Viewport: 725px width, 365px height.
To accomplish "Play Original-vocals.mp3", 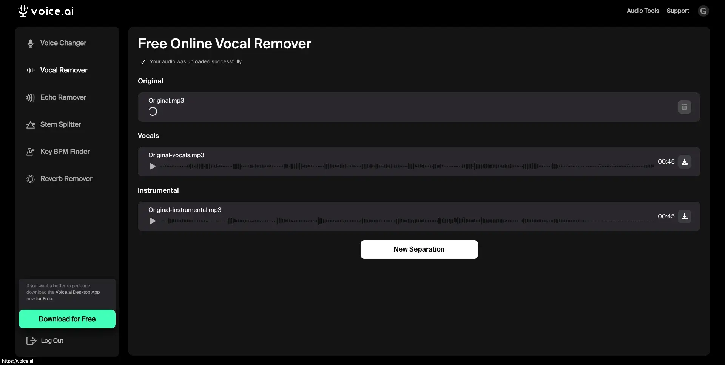I will click(152, 166).
